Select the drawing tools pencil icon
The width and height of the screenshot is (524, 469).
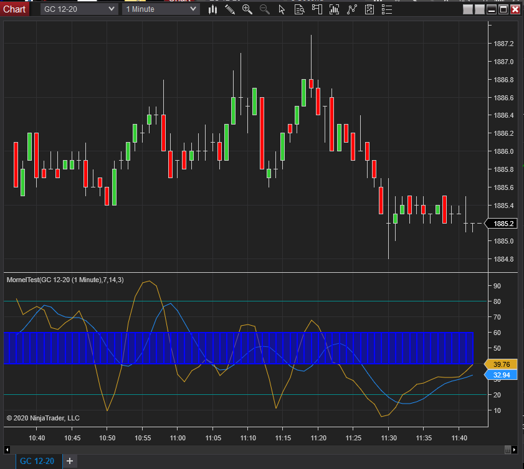click(230, 9)
